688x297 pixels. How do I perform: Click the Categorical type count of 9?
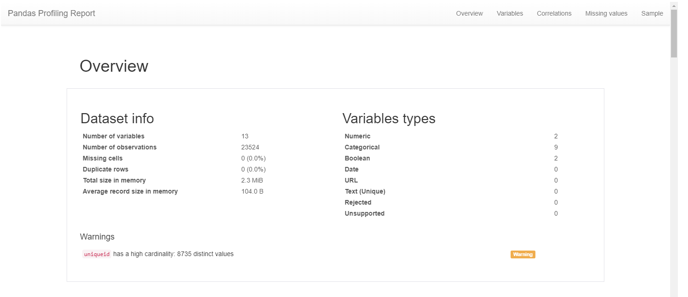(x=556, y=147)
